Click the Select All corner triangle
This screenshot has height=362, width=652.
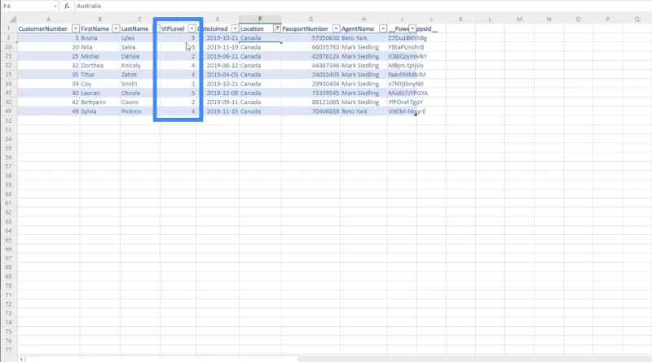click(x=13, y=19)
